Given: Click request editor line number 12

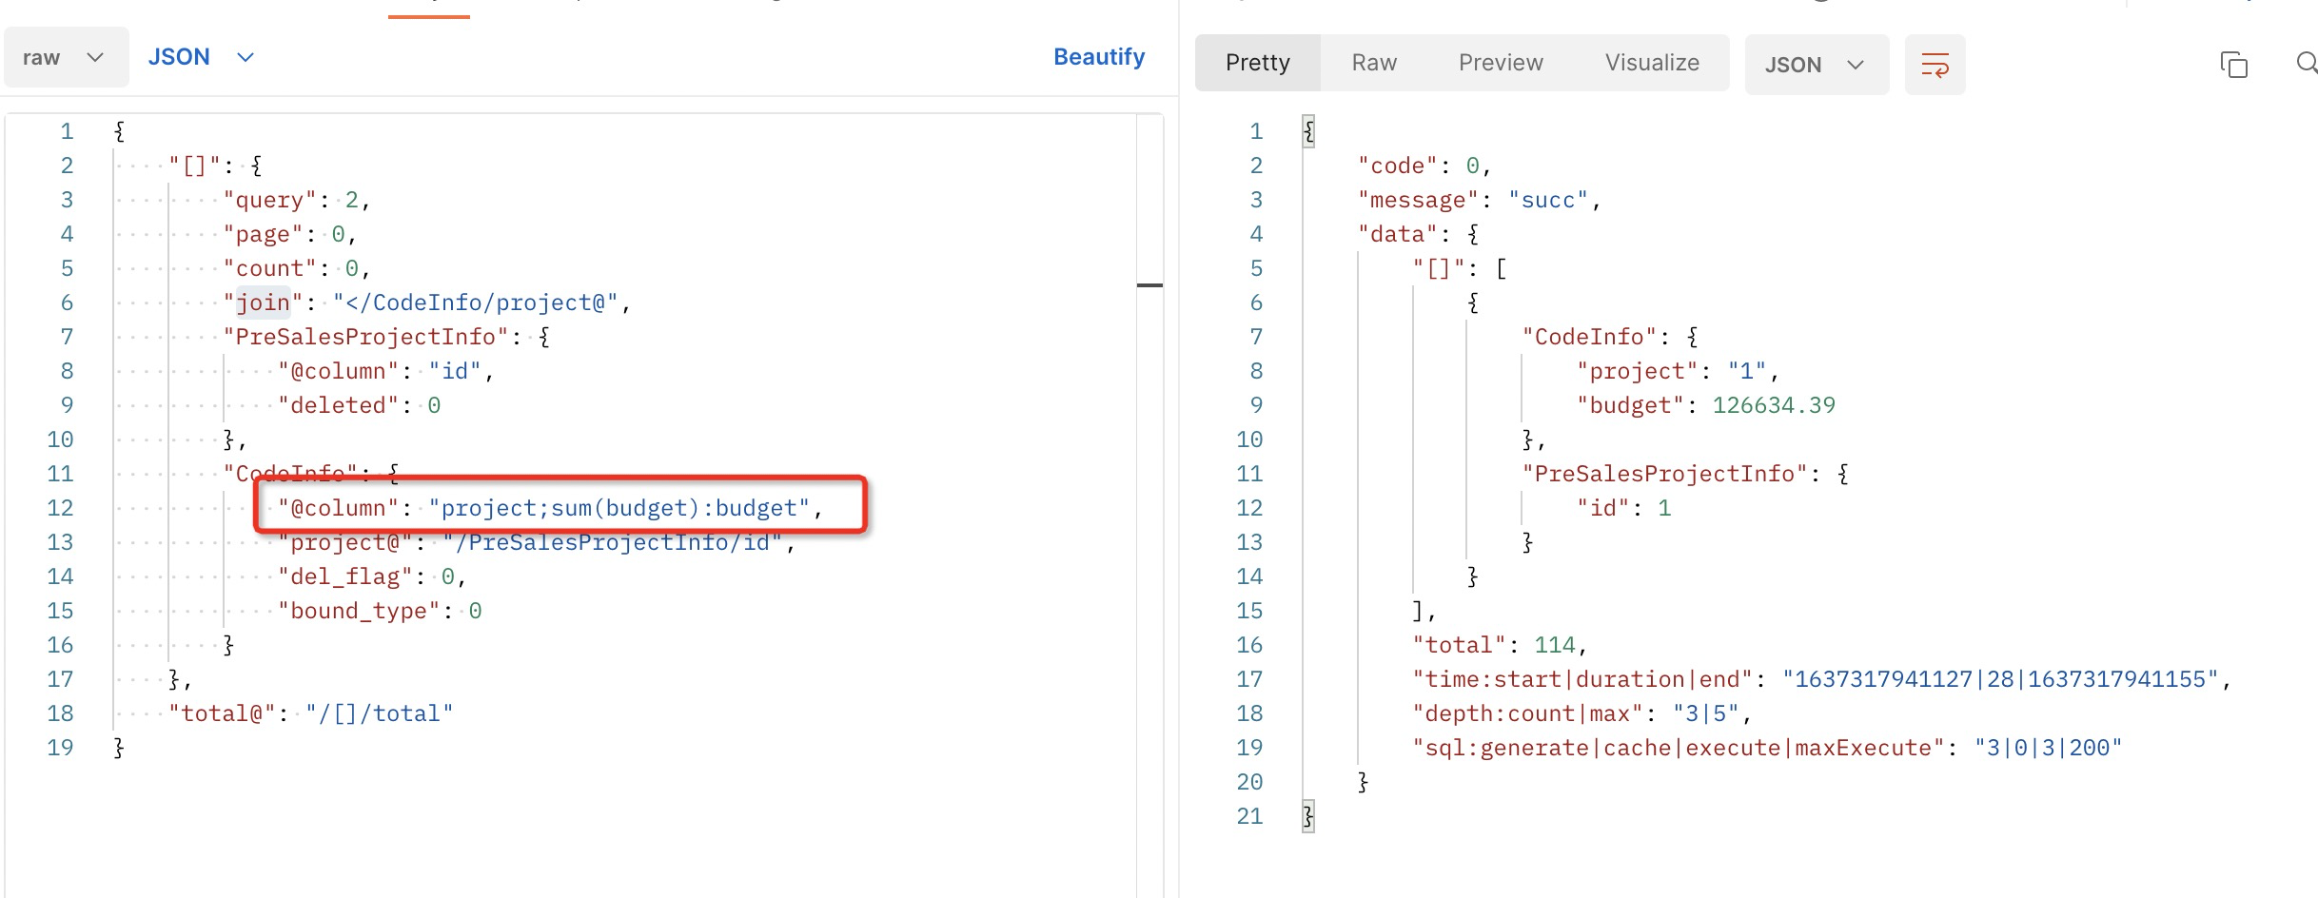Looking at the screenshot, I should tap(60, 508).
